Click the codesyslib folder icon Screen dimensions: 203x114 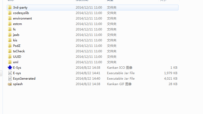(10, 13)
